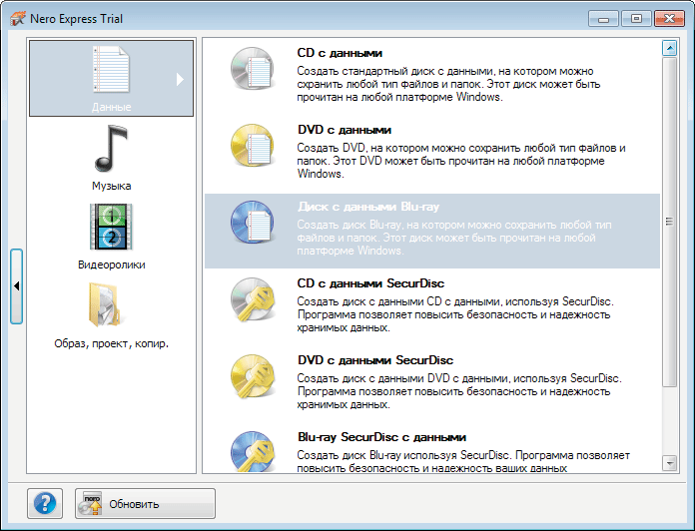The width and height of the screenshot is (695, 531).
Task: Click the DVD SecurDisc golden key icon
Action: coord(253,376)
